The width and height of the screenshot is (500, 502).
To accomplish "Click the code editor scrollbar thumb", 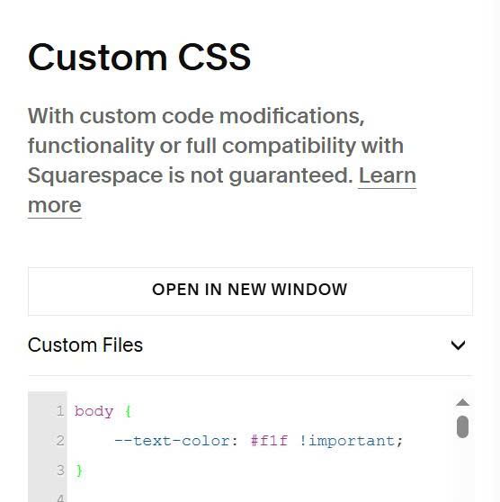I will (x=462, y=426).
